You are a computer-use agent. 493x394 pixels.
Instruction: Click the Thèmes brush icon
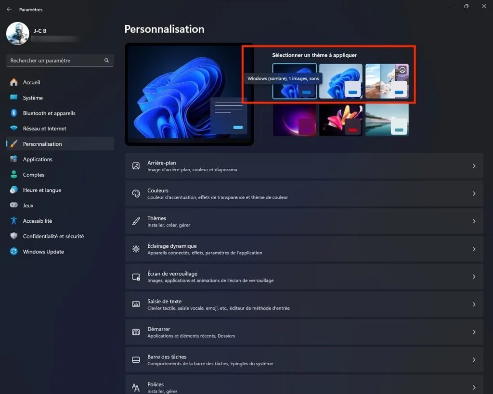tap(136, 221)
